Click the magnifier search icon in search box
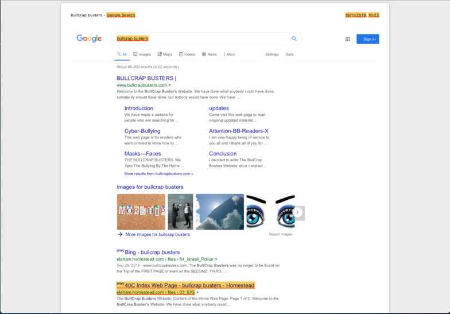The height and width of the screenshot is (314, 450). pyautogui.click(x=294, y=38)
